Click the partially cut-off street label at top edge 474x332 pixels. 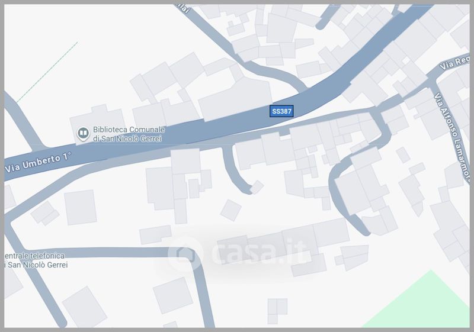[x=184, y=8]
